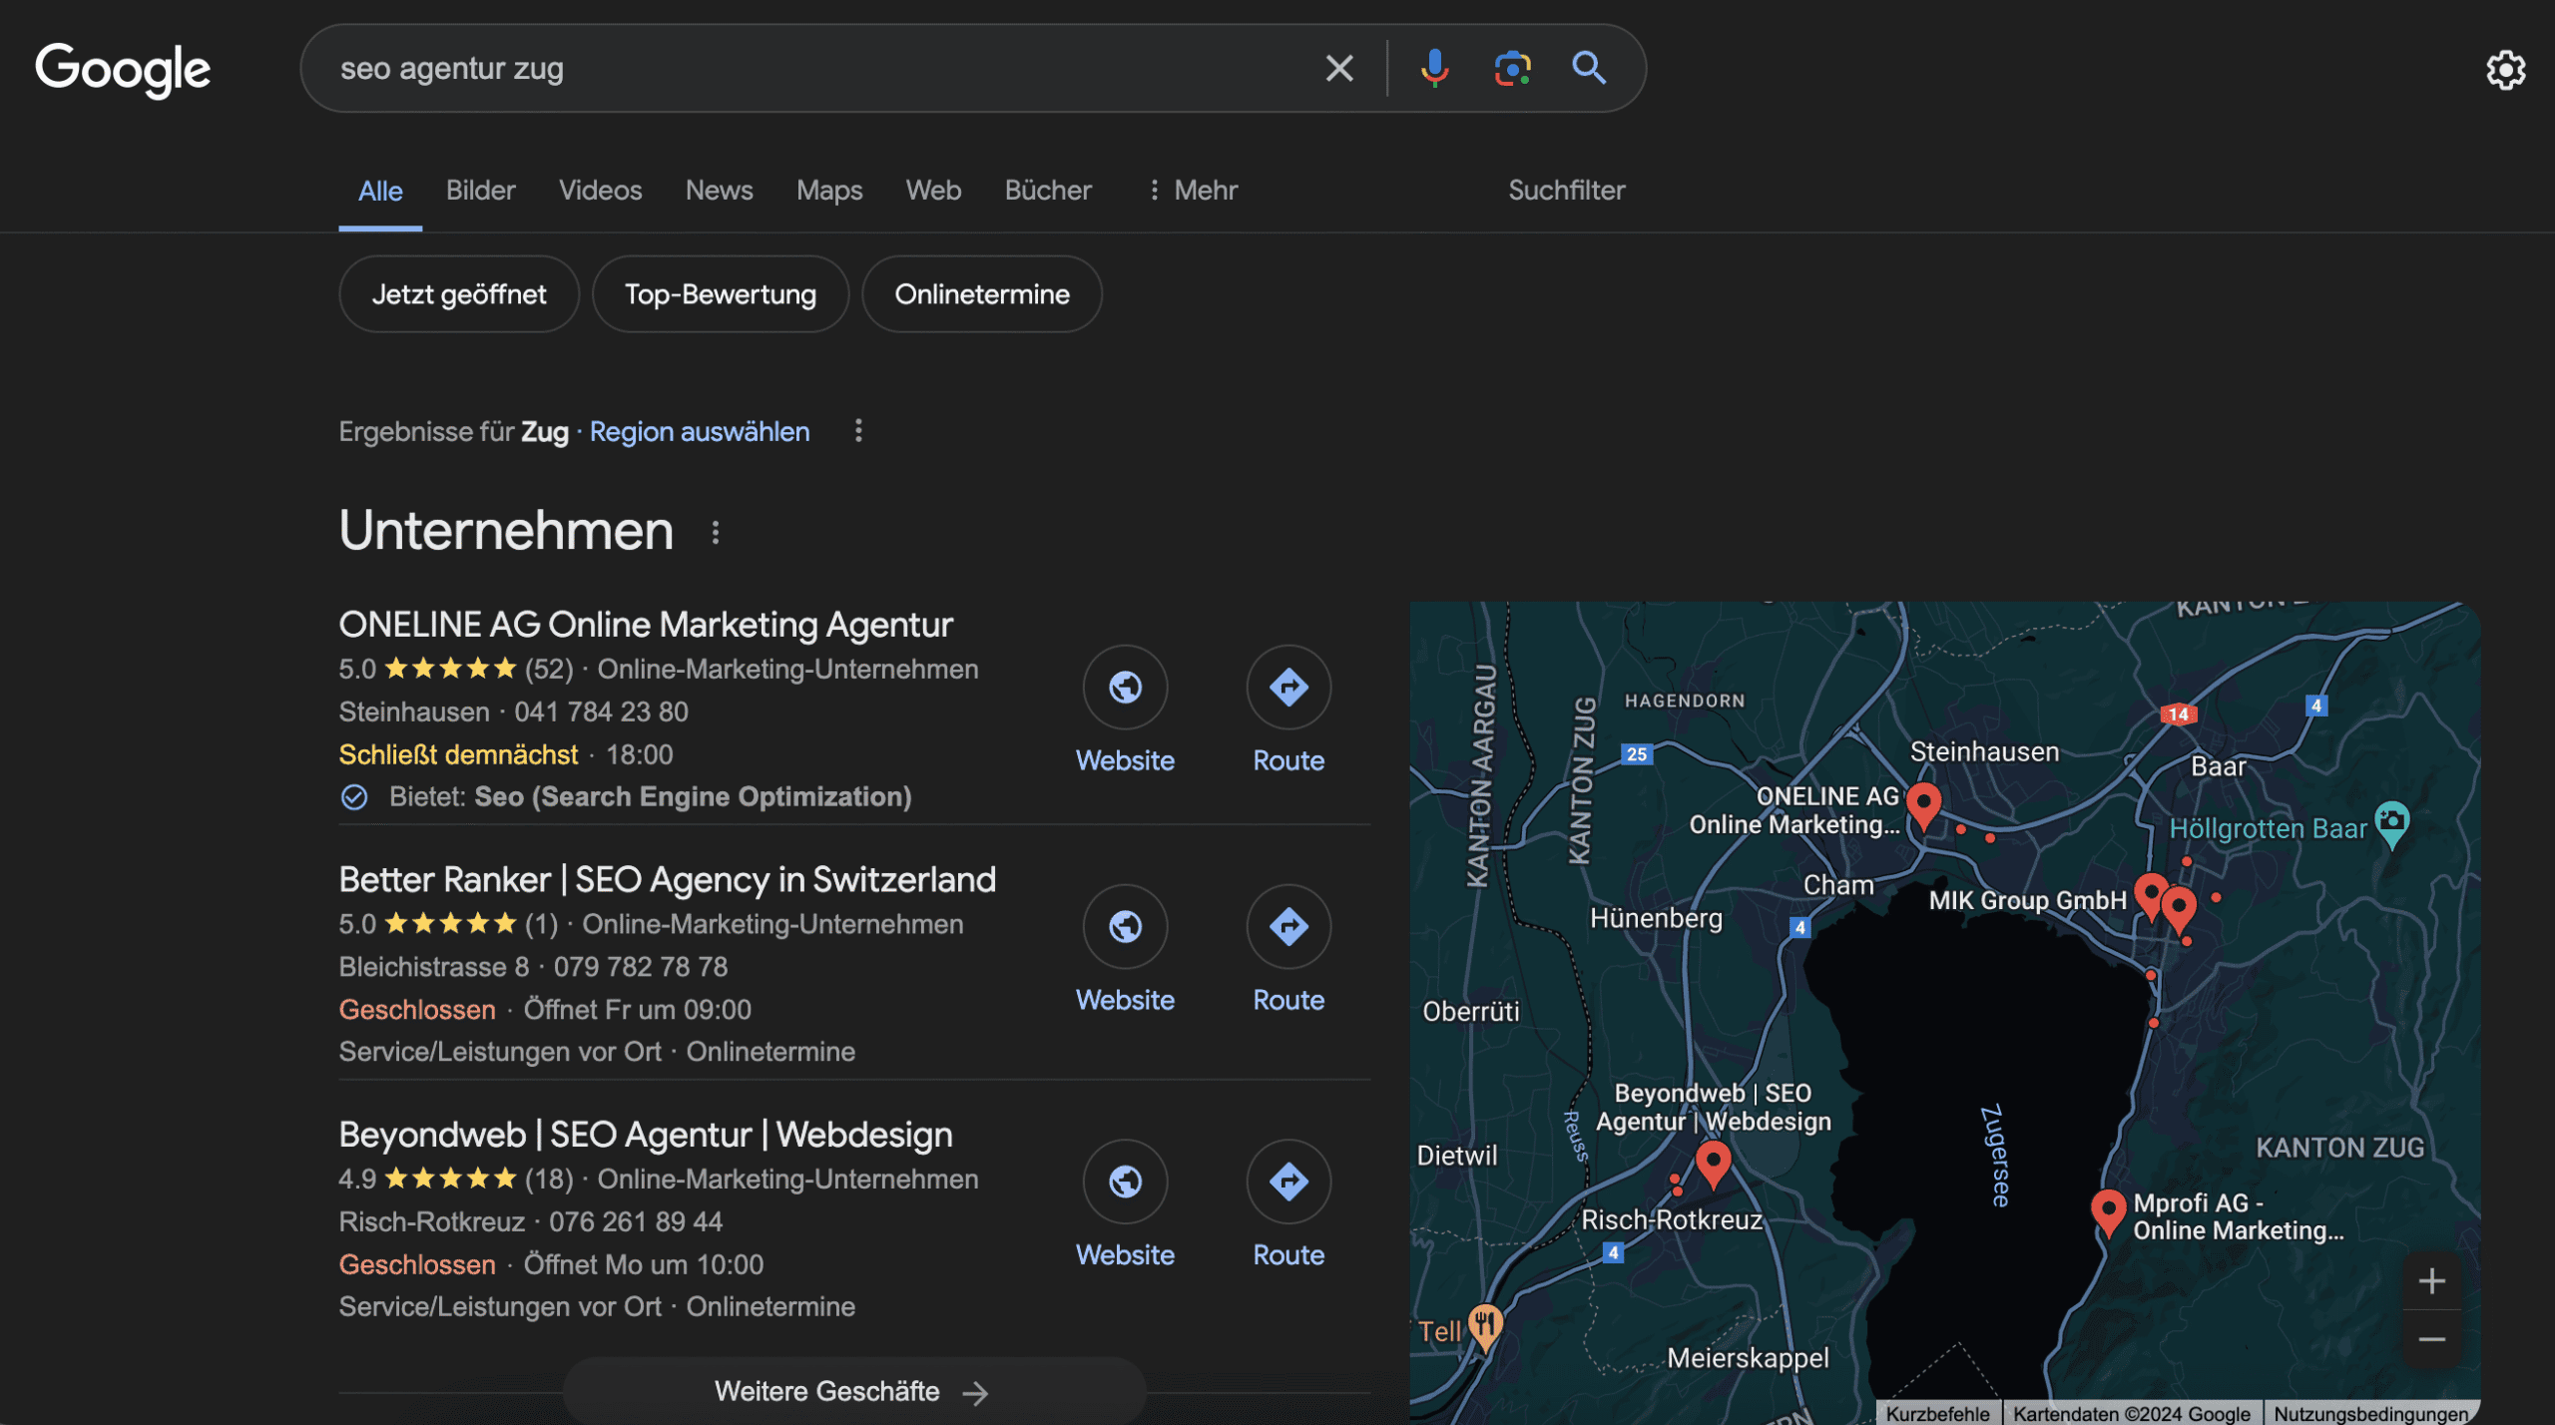Screen dimensions: 2555x1425
Task: Click 'Zugersee' lake label on map
Action: [1995, 1156]
